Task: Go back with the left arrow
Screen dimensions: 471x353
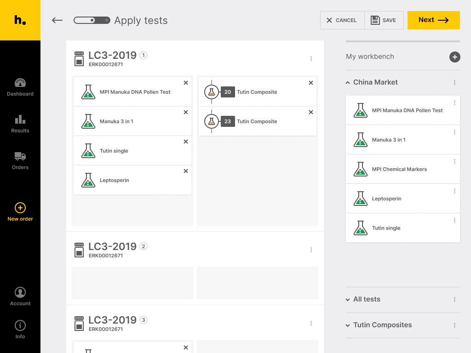Action: tap(57, 20)
